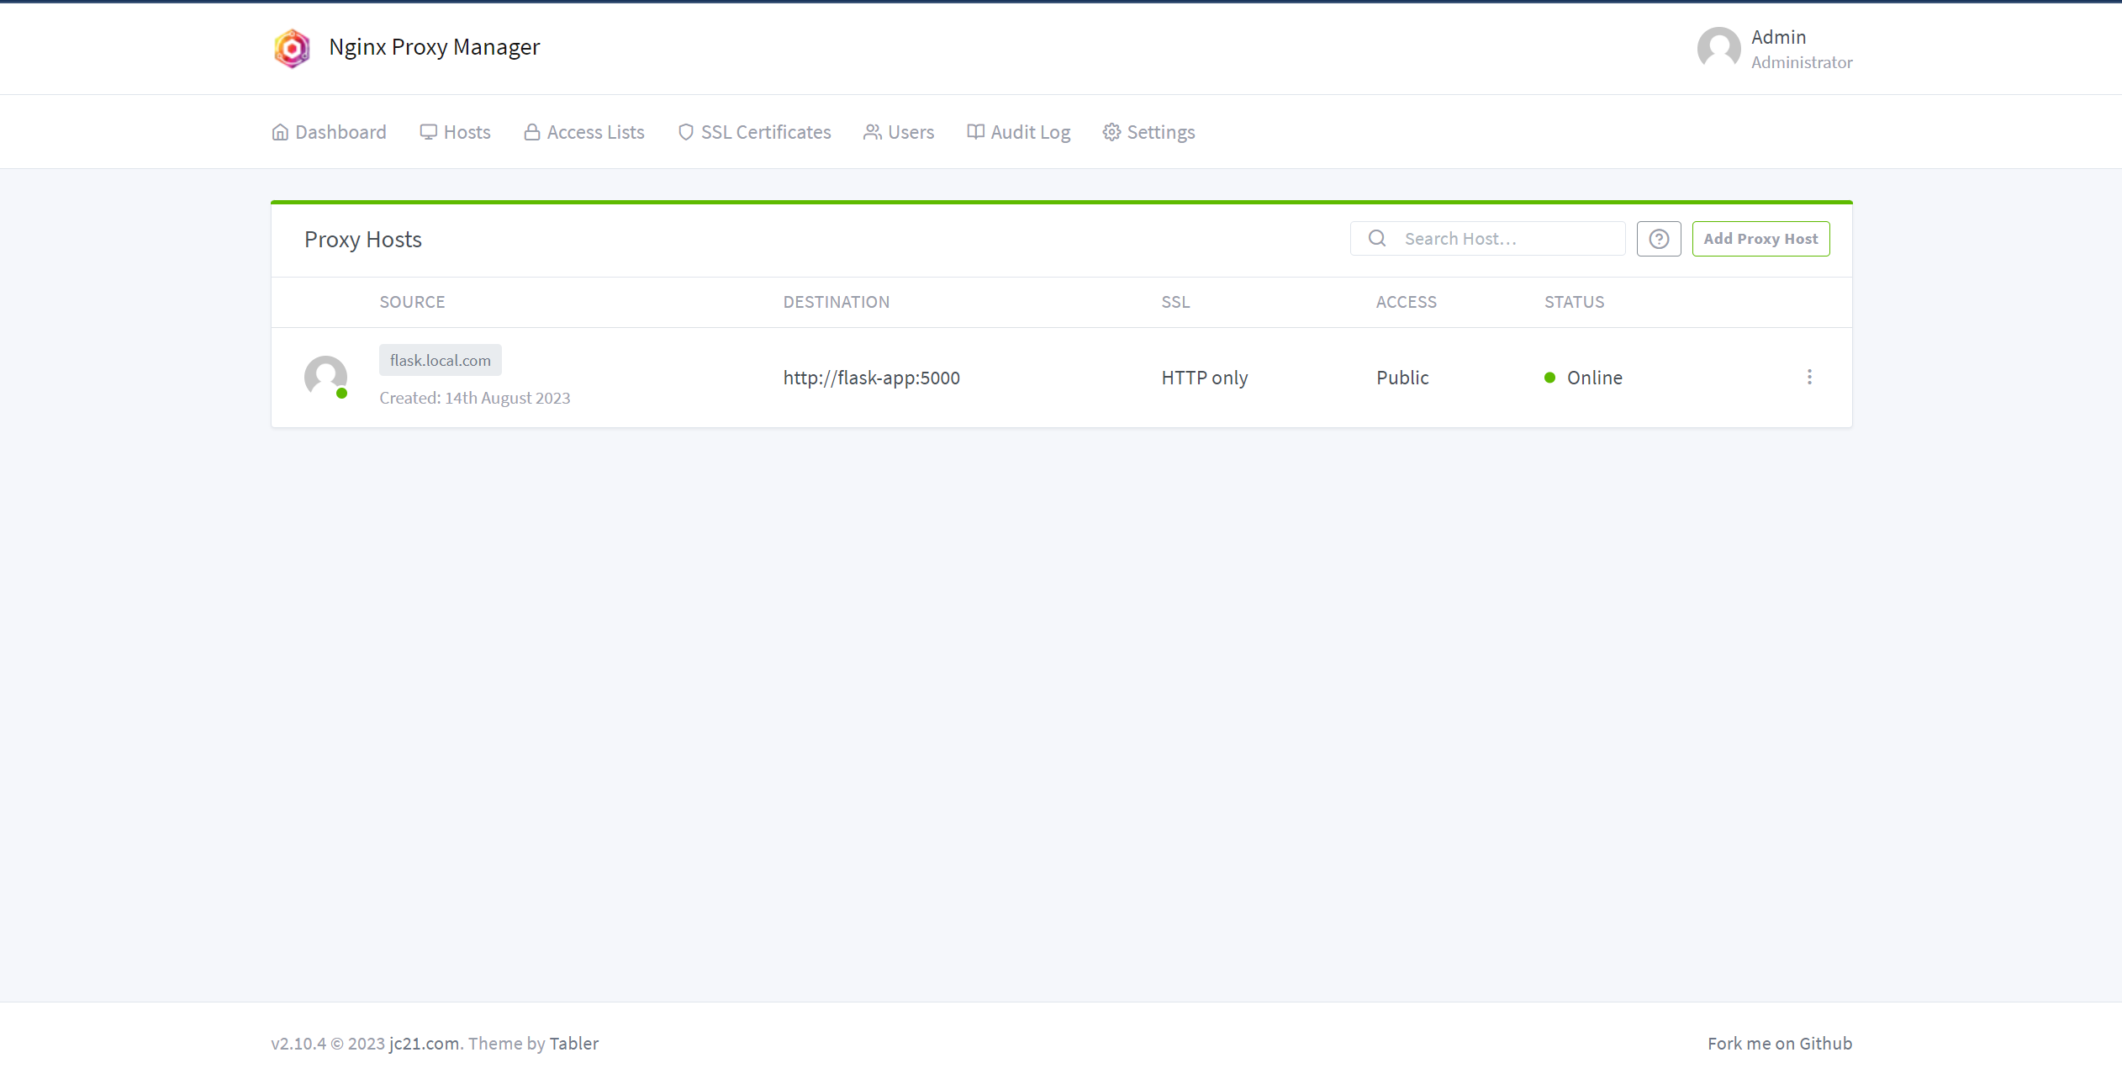Go to the Dashboard page
The width and height of the screenshot is (2122, 1079).
point(329,132)
